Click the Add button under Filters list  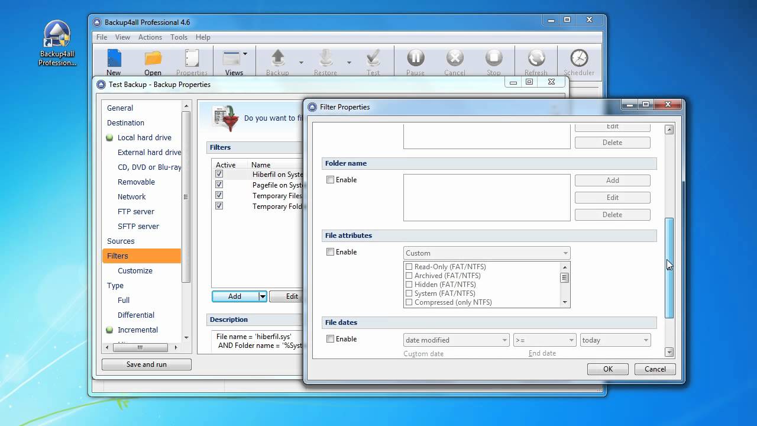[235, 296]
